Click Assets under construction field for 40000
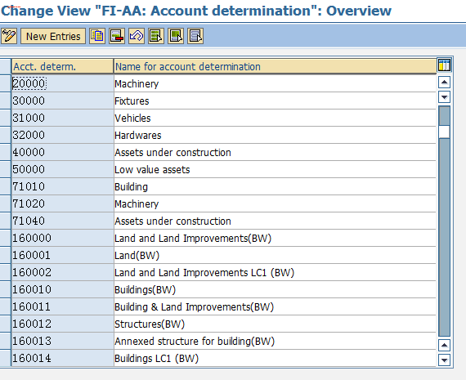 tap(275, 153)
